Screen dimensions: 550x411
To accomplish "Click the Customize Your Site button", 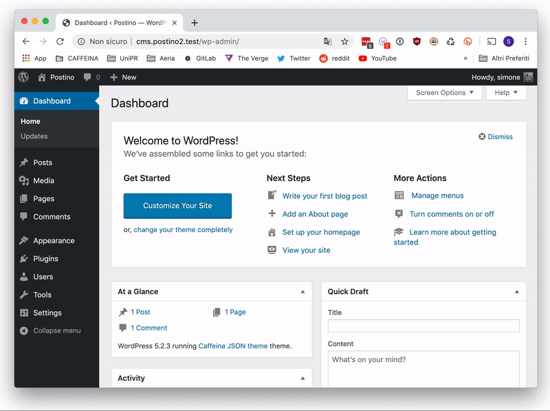I will pyautogui.click(x=177, y=205).
